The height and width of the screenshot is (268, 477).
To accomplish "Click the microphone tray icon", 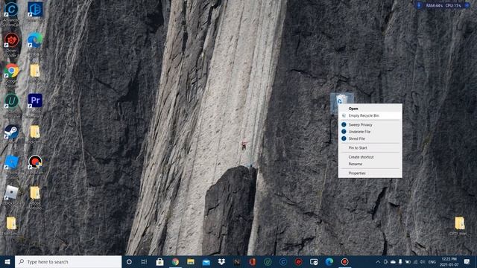I will [x=400, y=261].
